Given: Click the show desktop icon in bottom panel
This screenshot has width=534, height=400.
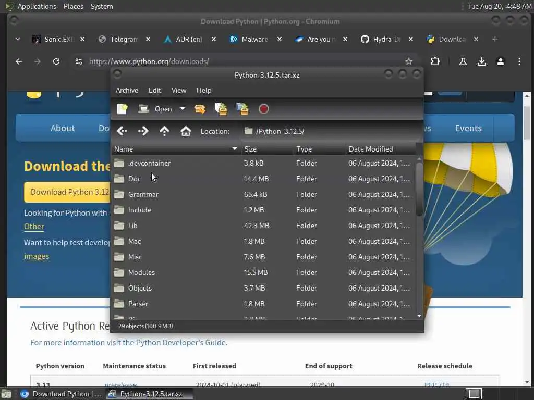Looking at the screenshot, I should [6, 394].
